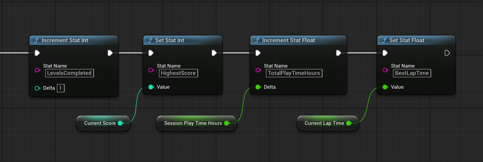Viewport: 483px width, 162px height.
Task: Edit the LevelsCompleted stat name field
Action: (70, 73)
